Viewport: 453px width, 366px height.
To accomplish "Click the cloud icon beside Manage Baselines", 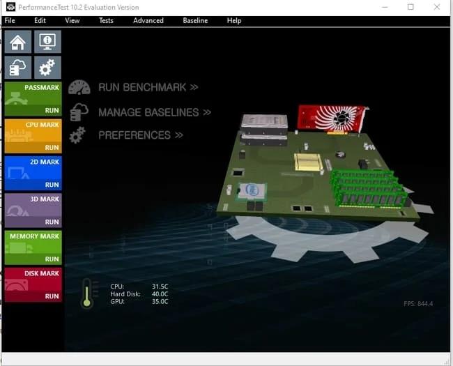I will (x=79, y=112).
